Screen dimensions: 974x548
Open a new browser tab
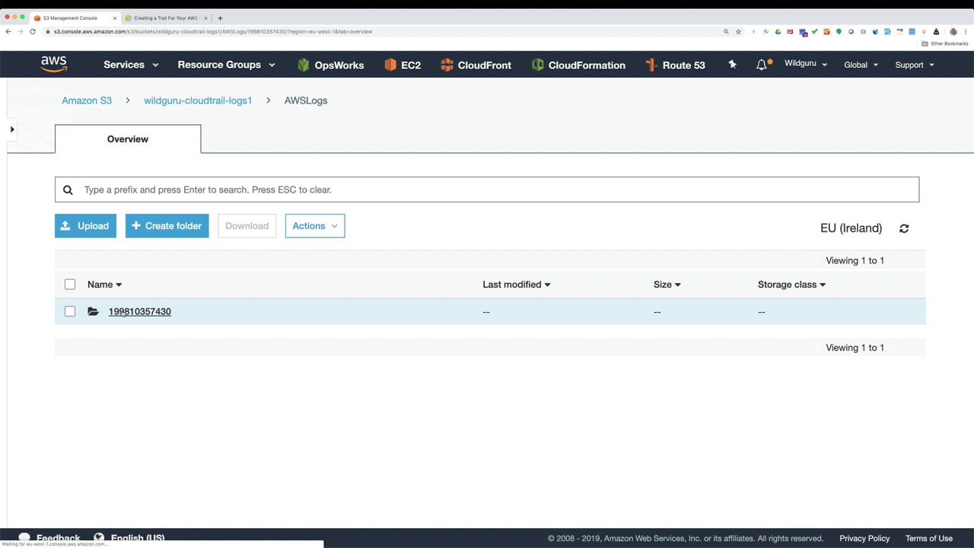(220, 18)
